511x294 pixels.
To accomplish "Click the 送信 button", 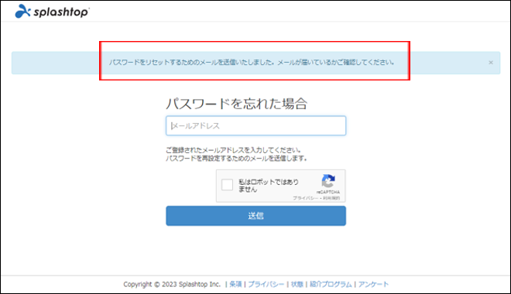I will 256,216.
